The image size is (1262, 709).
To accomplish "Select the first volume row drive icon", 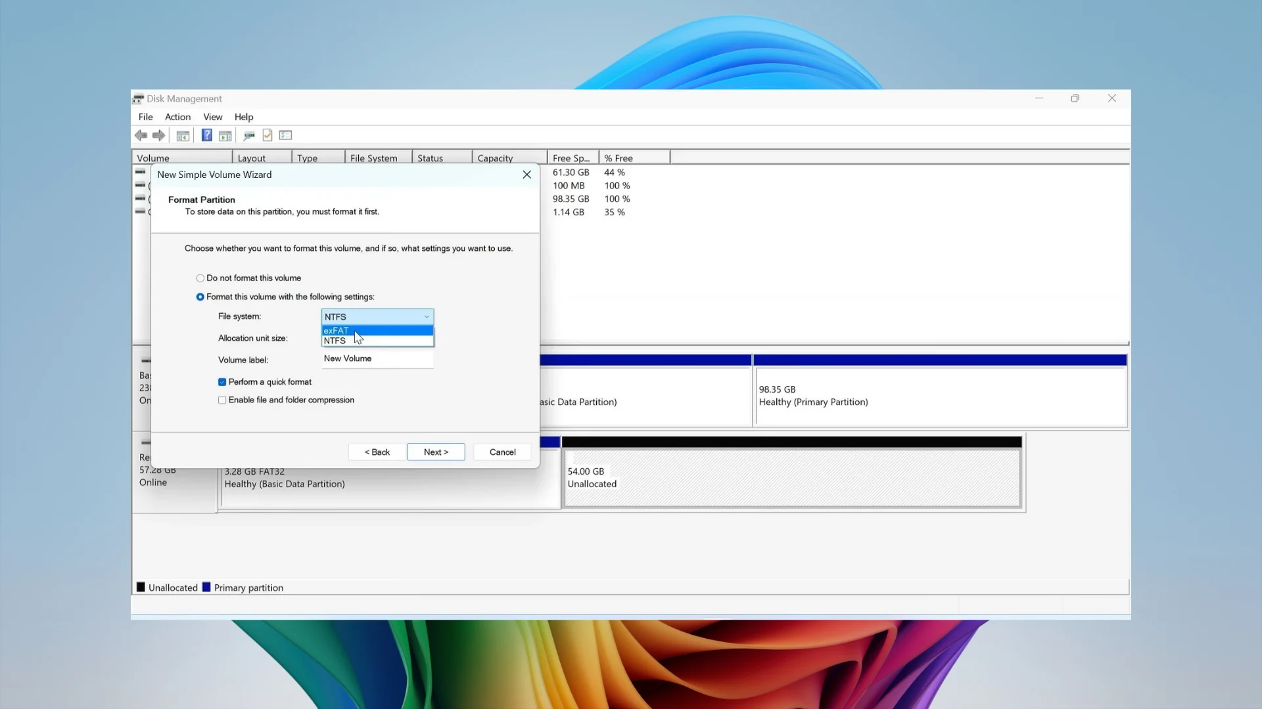I will (x=140, y=172).
